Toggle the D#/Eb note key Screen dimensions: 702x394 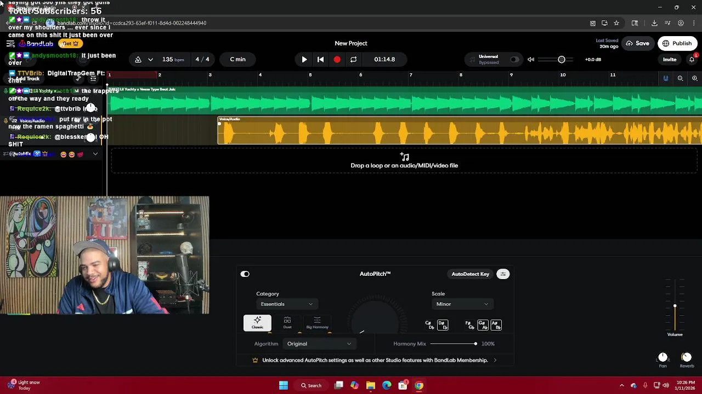[x=443, y=325]
